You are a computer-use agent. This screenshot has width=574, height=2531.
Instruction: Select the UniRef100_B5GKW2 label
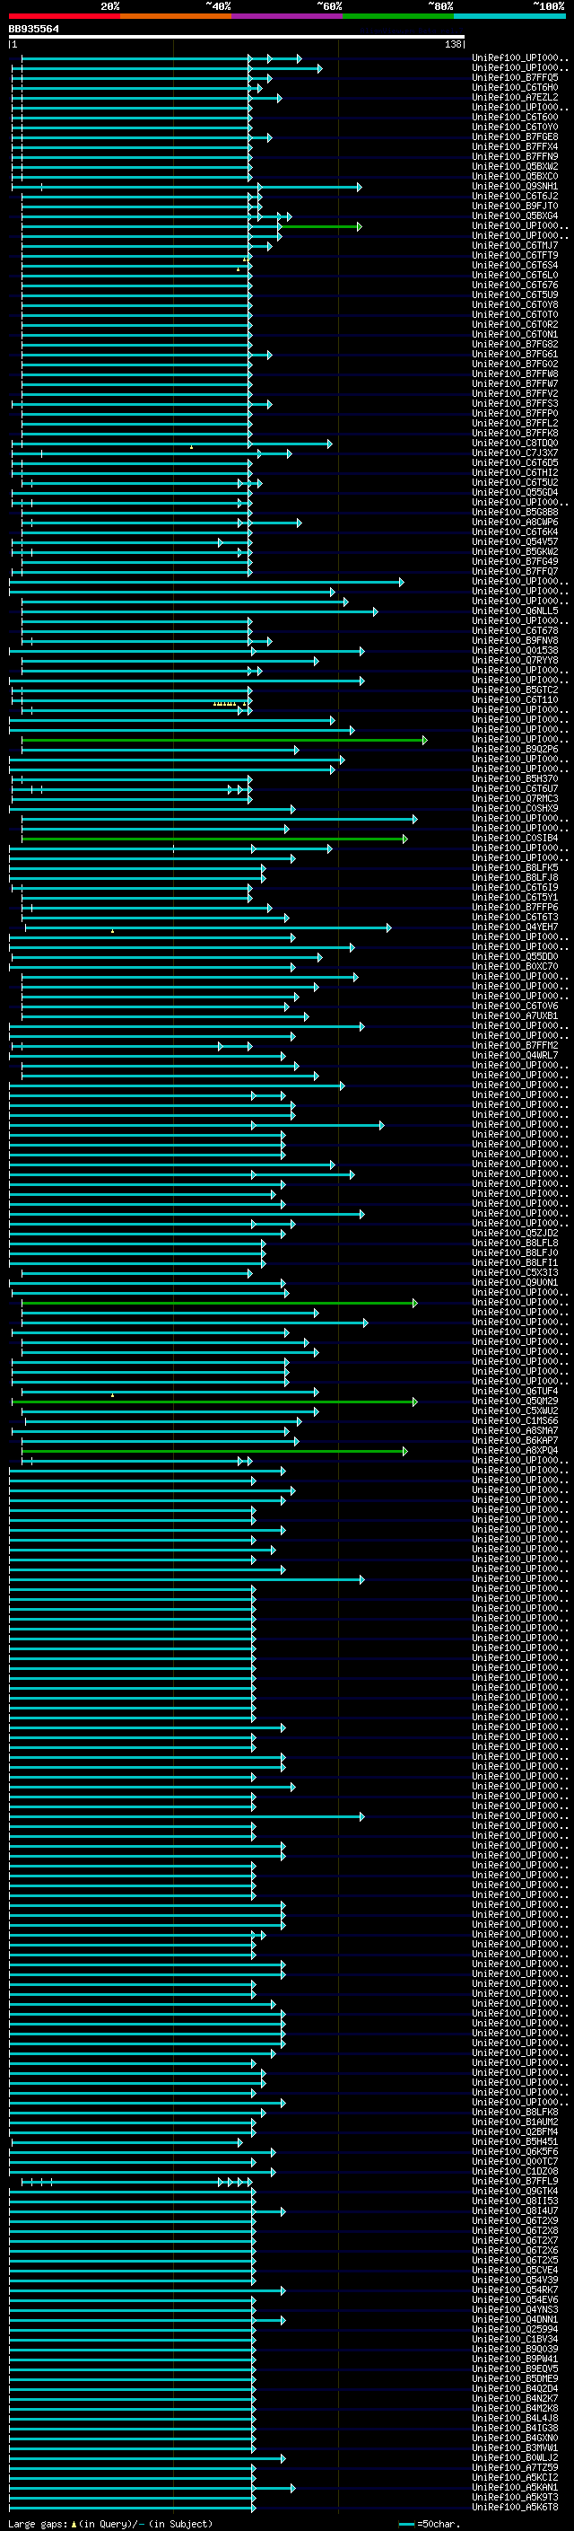pyautogui.click(x=515, y=551)
